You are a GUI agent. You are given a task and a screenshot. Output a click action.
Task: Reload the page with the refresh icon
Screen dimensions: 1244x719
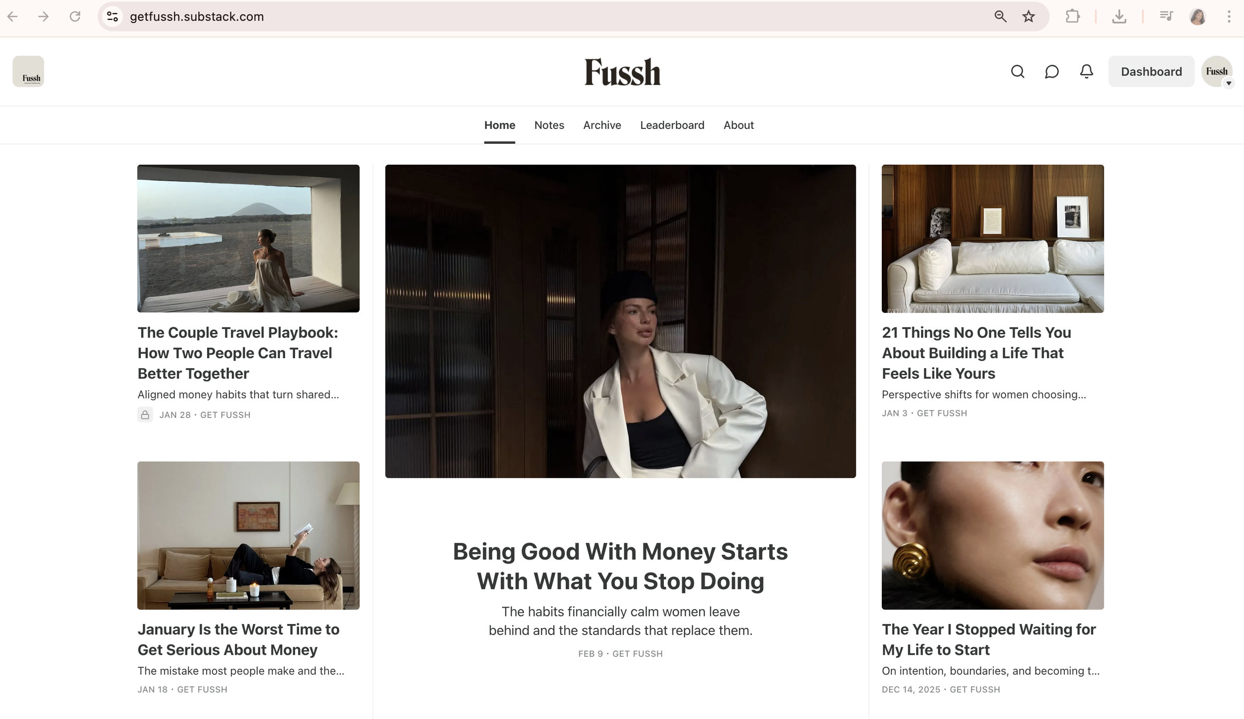click(75, 16)
